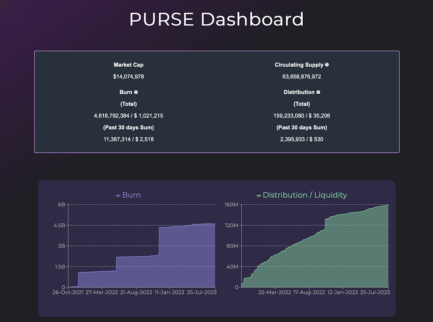This screenshot has height=322, width=433.
Task: Click the Circulating Supply help icon
Action: [x=327, y=65]
